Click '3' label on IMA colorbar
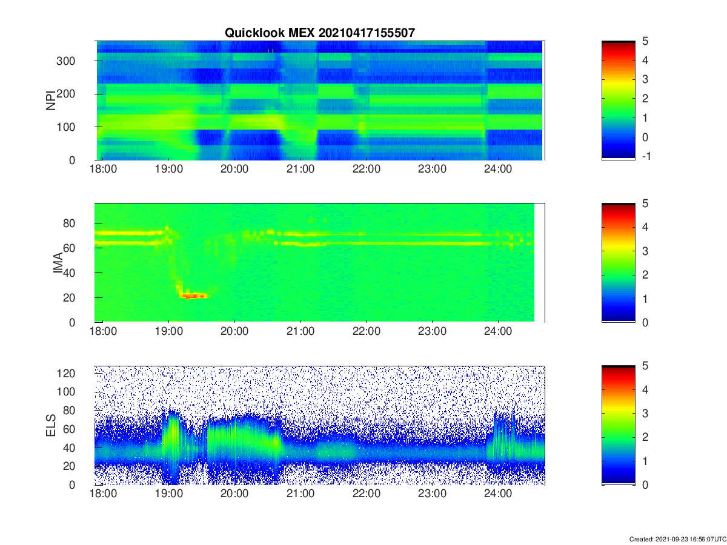The width and height of the screenshot is (727, 545). coord(646,251)
